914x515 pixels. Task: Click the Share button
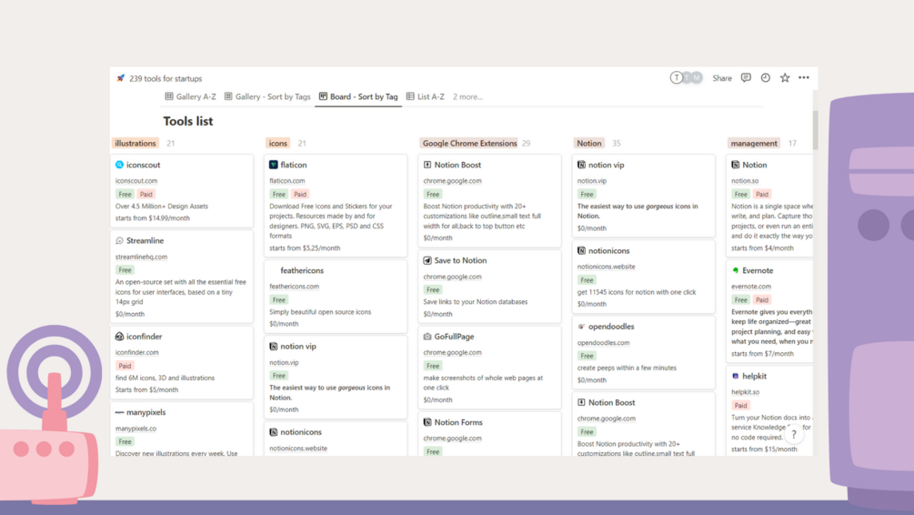pyautogui.click(x=721, y=78)
